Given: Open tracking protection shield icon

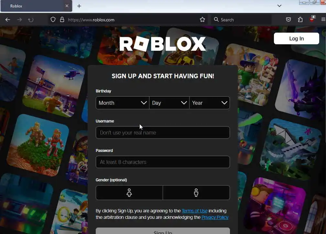Looking at the screenshot, I should click(53, 19).
